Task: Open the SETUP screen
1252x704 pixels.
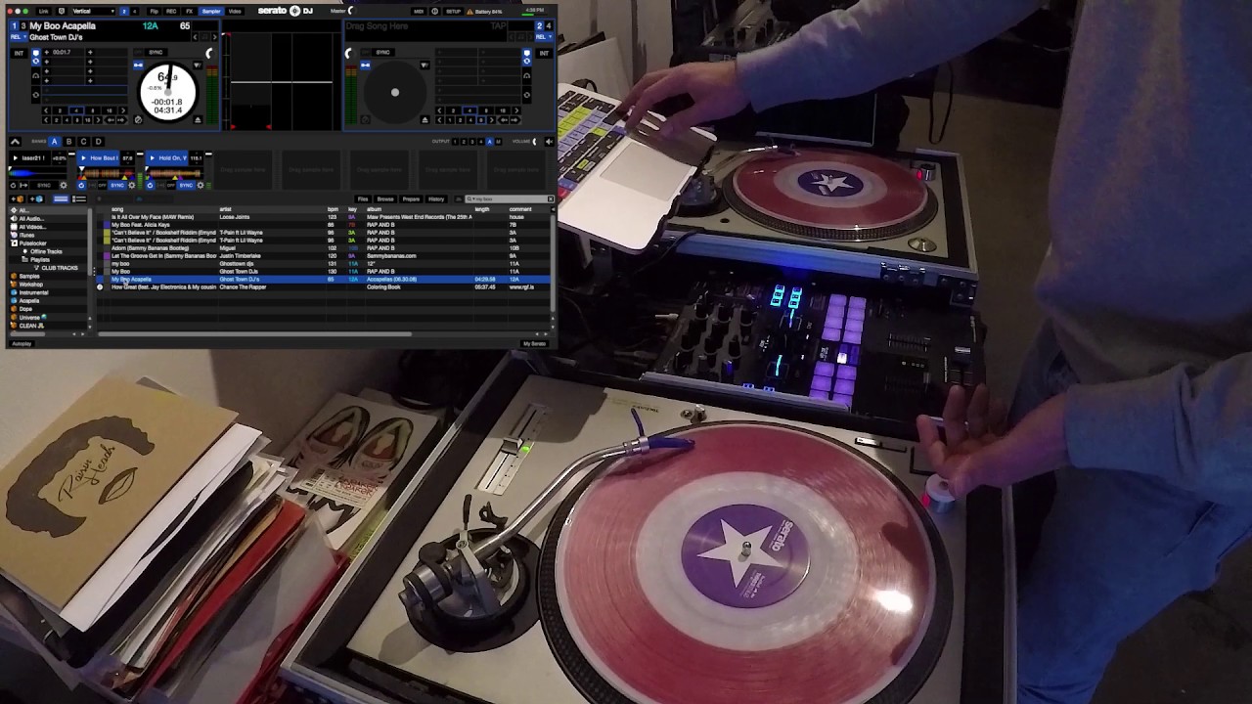Action: (454, 12)
